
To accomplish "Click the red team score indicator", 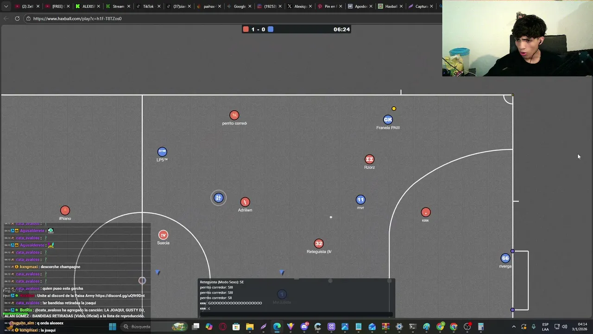I will coord(246,29).
